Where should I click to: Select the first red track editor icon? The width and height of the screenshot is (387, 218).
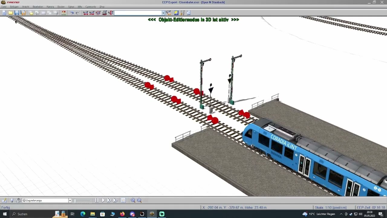86,13
